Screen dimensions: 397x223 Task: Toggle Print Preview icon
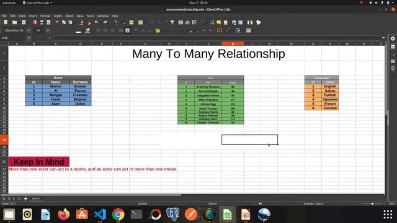pos(48,22)
